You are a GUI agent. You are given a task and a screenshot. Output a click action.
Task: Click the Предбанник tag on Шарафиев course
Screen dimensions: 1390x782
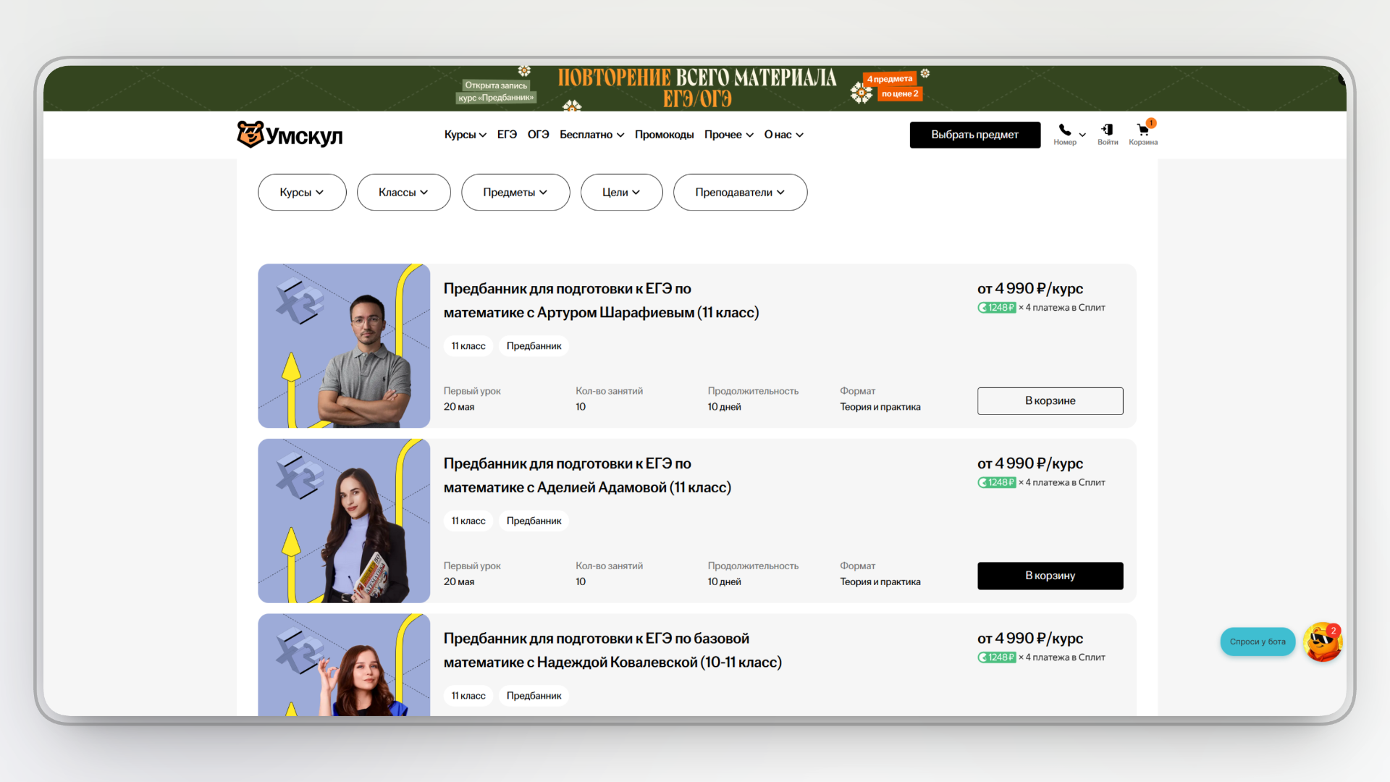[x=534, y=346]
